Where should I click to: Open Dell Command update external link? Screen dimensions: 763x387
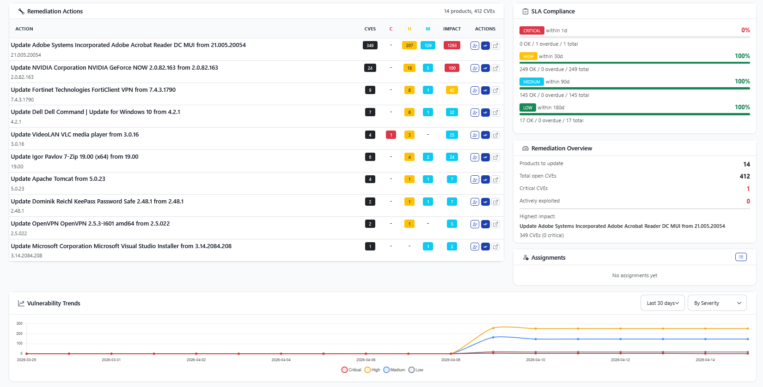coord(496,113)
